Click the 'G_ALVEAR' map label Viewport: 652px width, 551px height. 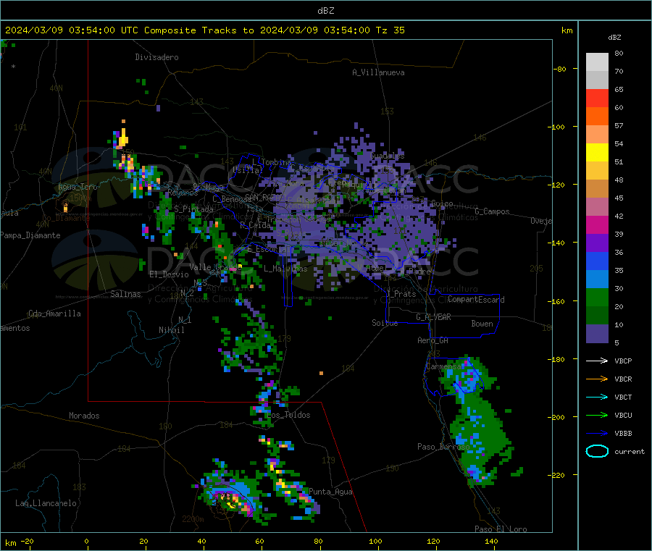pos(433,317)
